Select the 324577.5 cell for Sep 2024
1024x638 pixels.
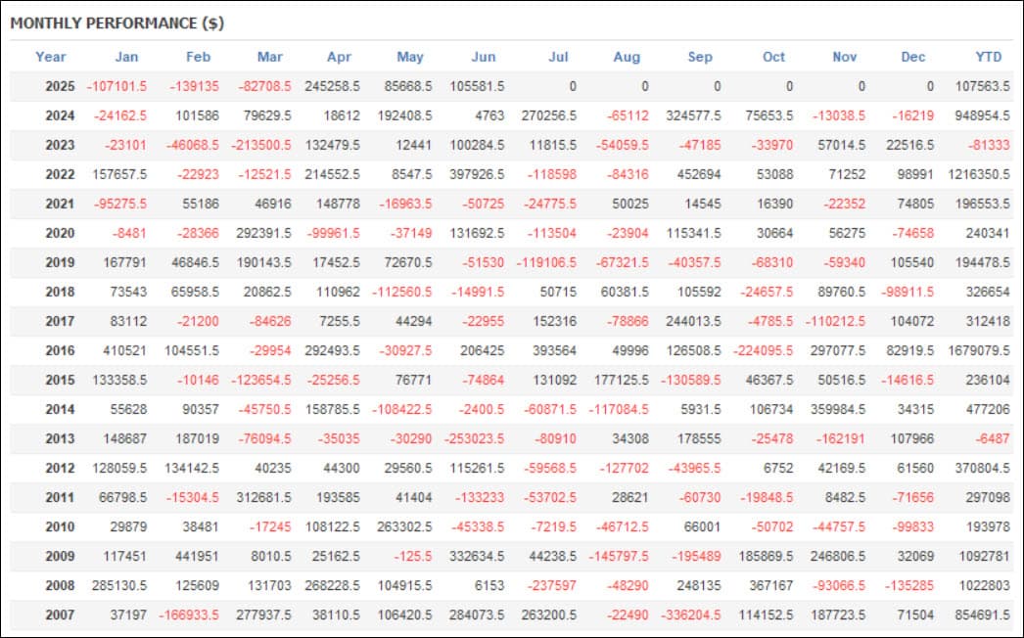693,115
